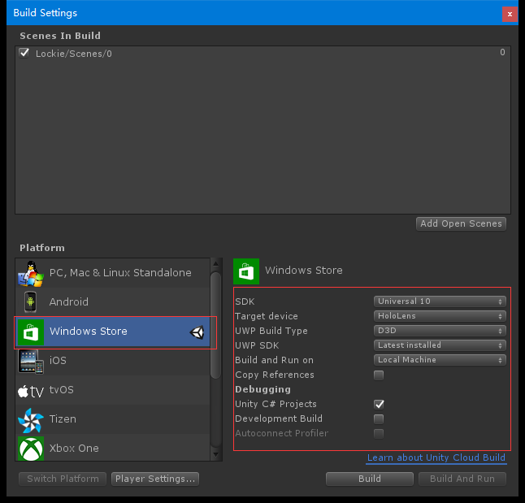Click the Tizen pinwheel icon

click(x=31, y=420)
